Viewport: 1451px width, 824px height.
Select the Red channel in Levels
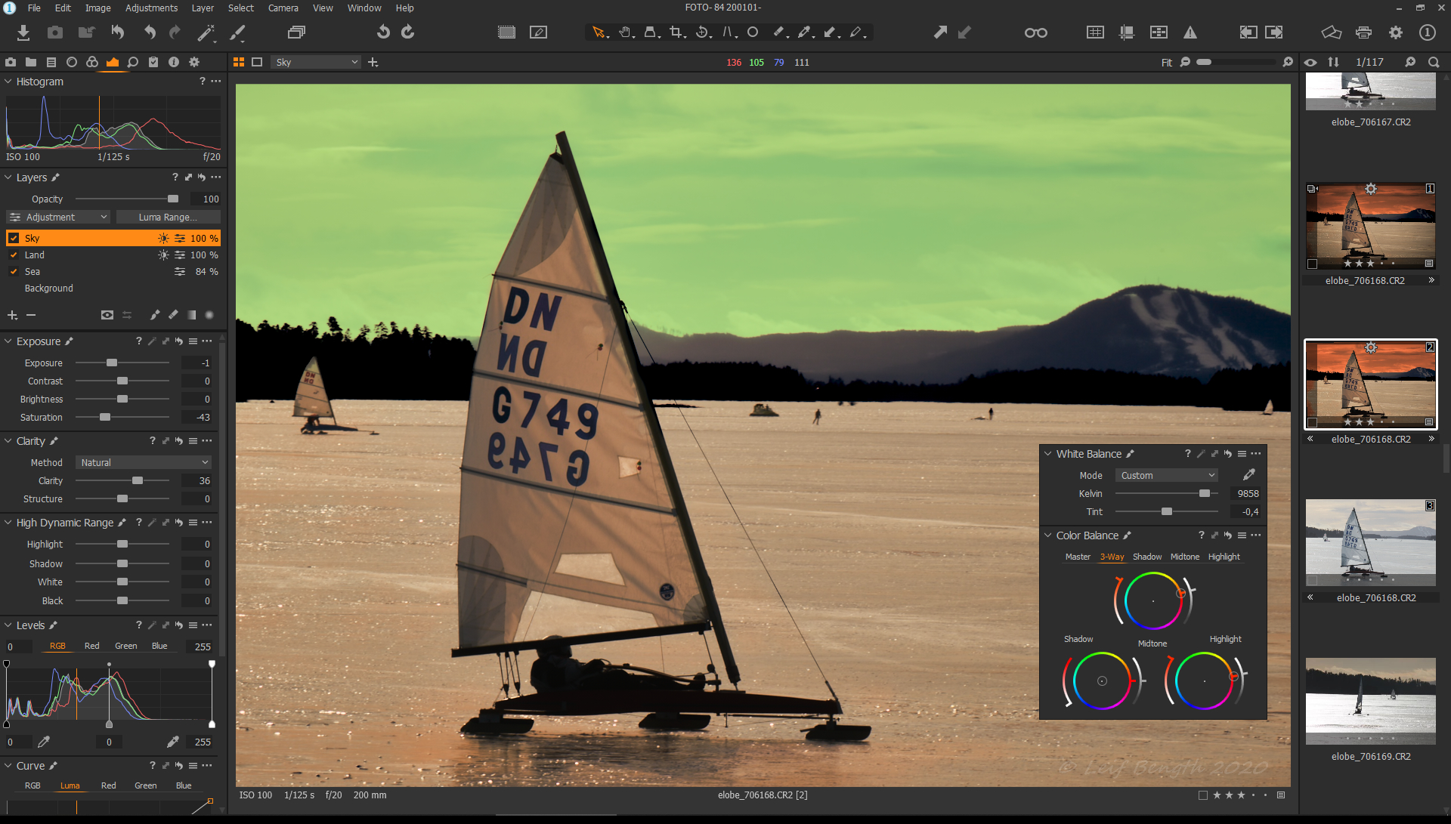coord(91,646)
